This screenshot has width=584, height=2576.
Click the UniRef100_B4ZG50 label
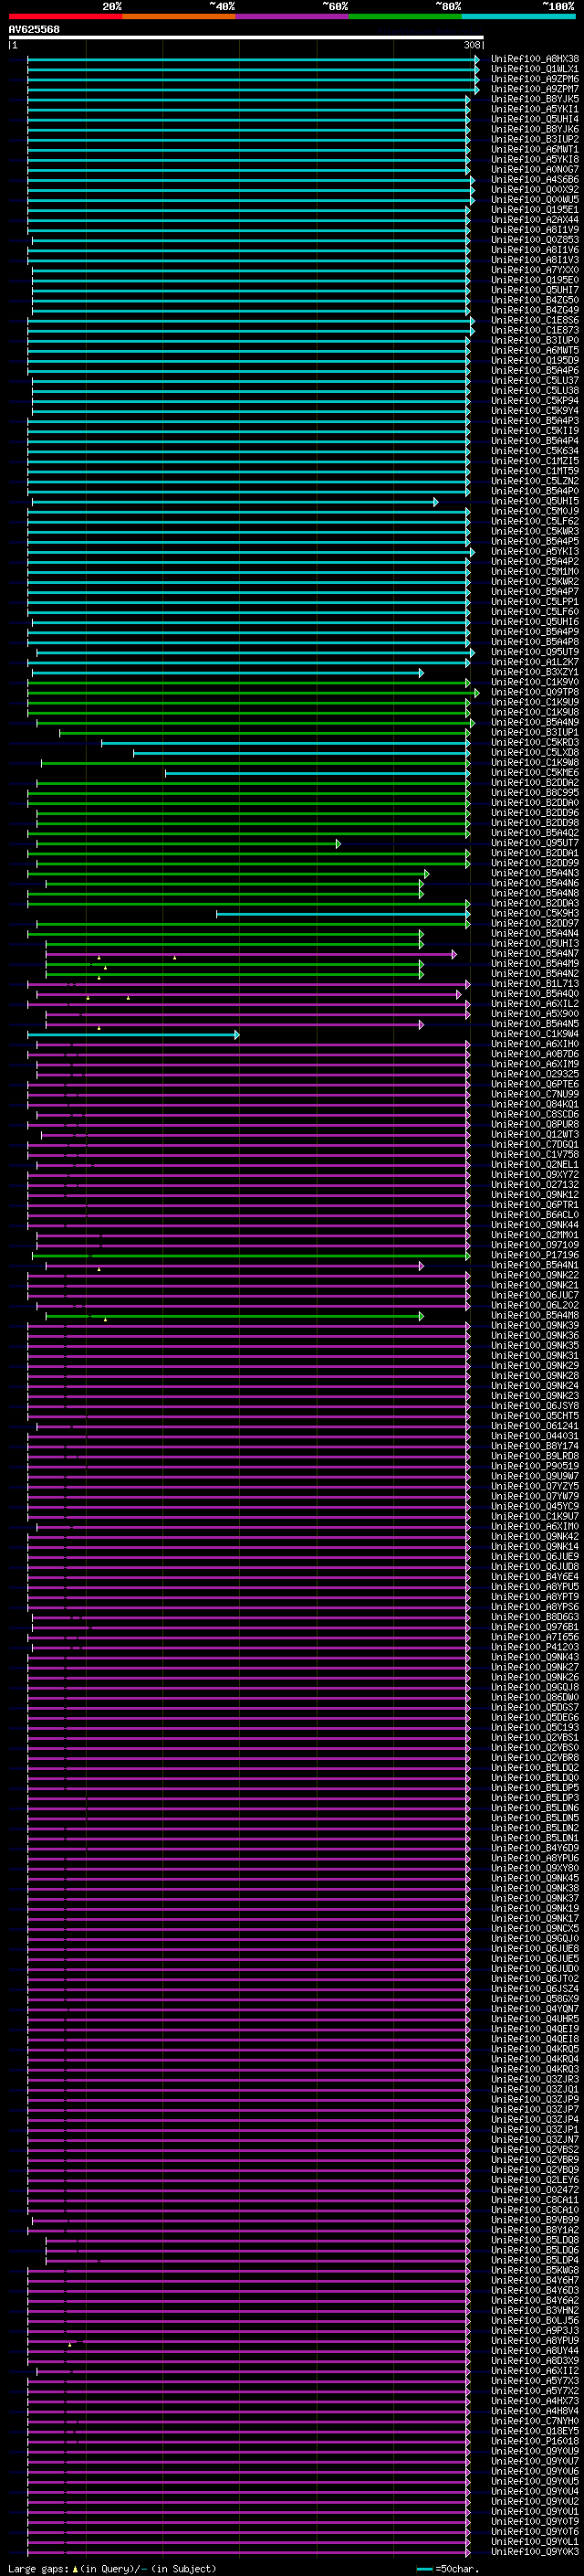click(535, 300)
